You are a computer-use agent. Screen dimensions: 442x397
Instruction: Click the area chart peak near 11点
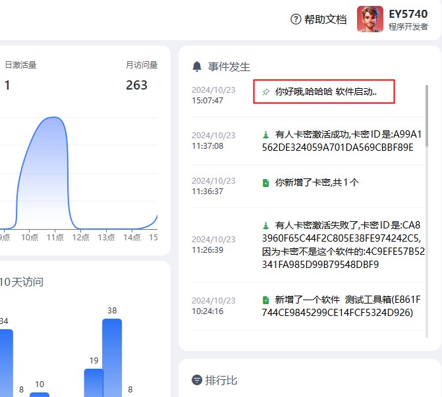pos(53,119)
